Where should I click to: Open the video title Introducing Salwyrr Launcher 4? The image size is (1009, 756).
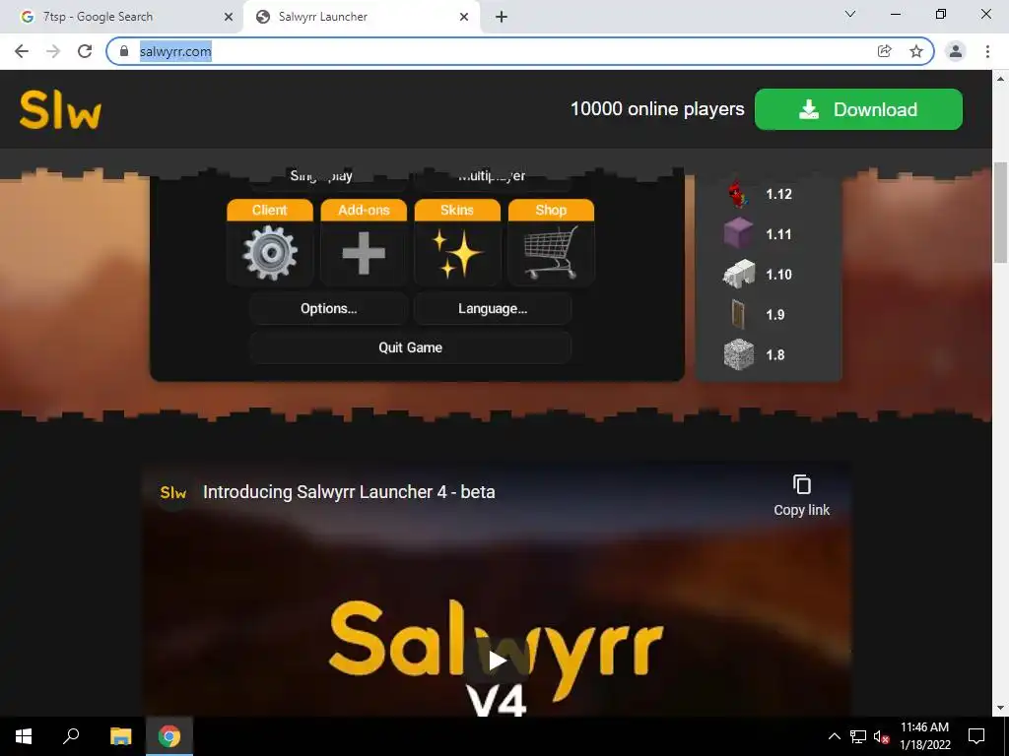pyautogui.click(x=349, y=492)
